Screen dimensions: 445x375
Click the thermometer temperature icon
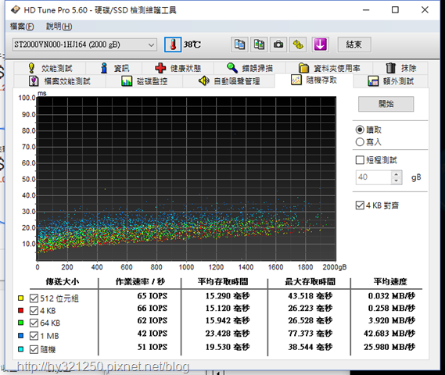(x=173, y=45)
